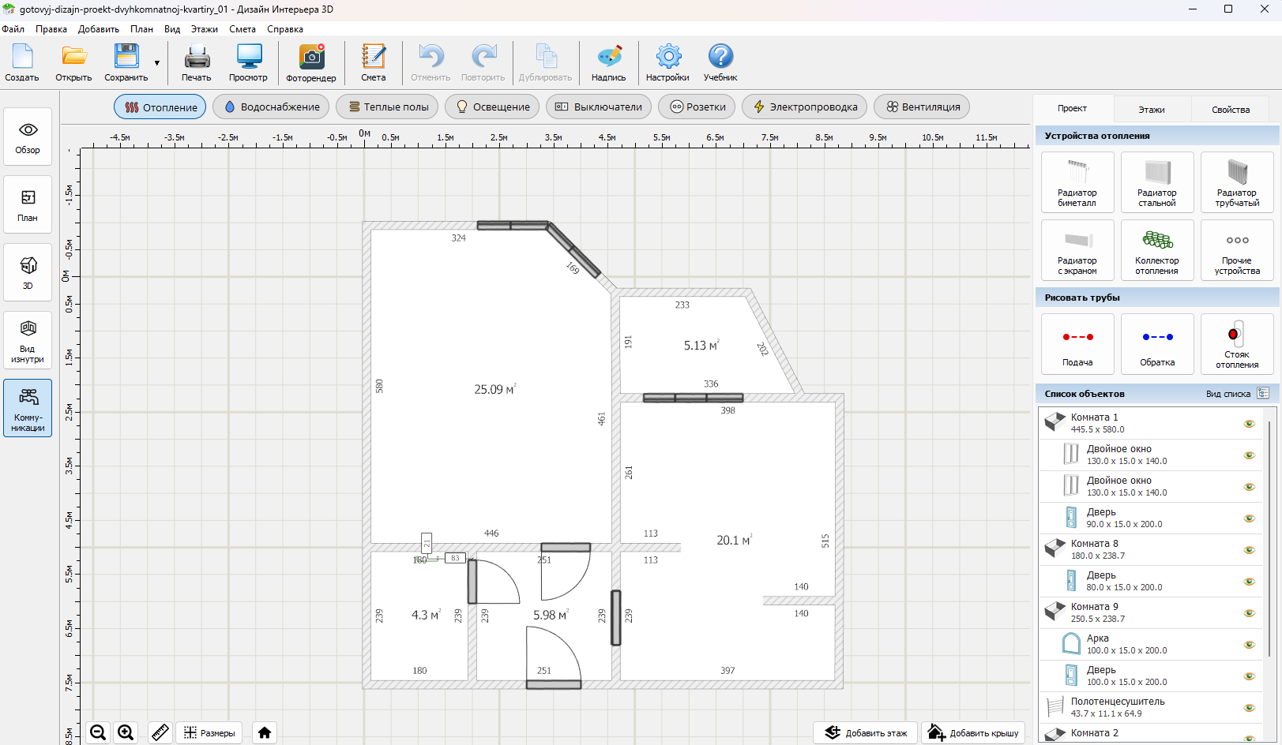This screenshot has width=1282, height=745.
Task: Toggle the Размеры dimensions button
Action: click(209, 732)
